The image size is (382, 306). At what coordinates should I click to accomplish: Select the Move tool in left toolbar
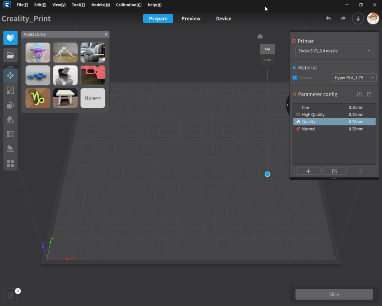(x=10, y=76)
